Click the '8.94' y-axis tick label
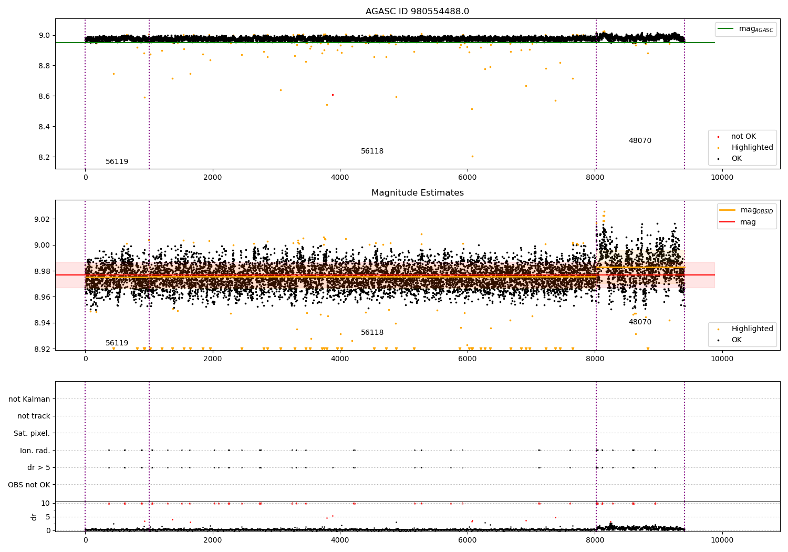Image resolution: width=788 pixels, height=552 pixels. click(42, 323)
